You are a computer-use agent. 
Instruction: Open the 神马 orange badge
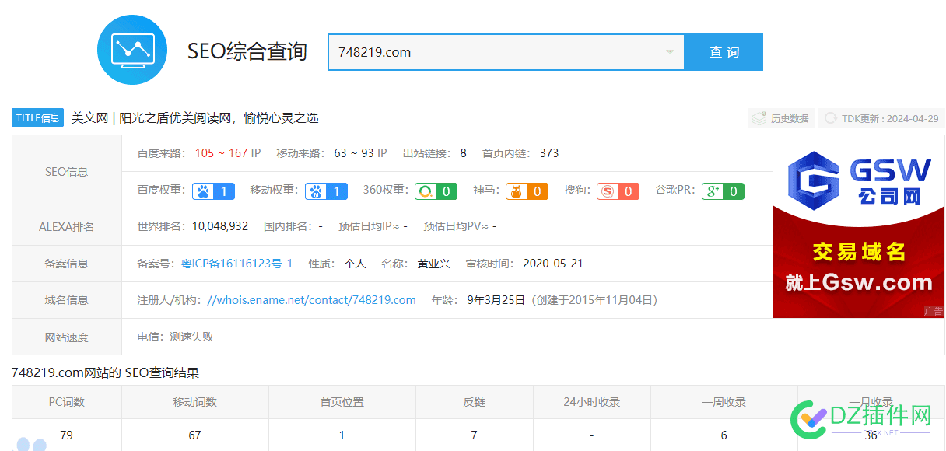click(x=527, y=191)
